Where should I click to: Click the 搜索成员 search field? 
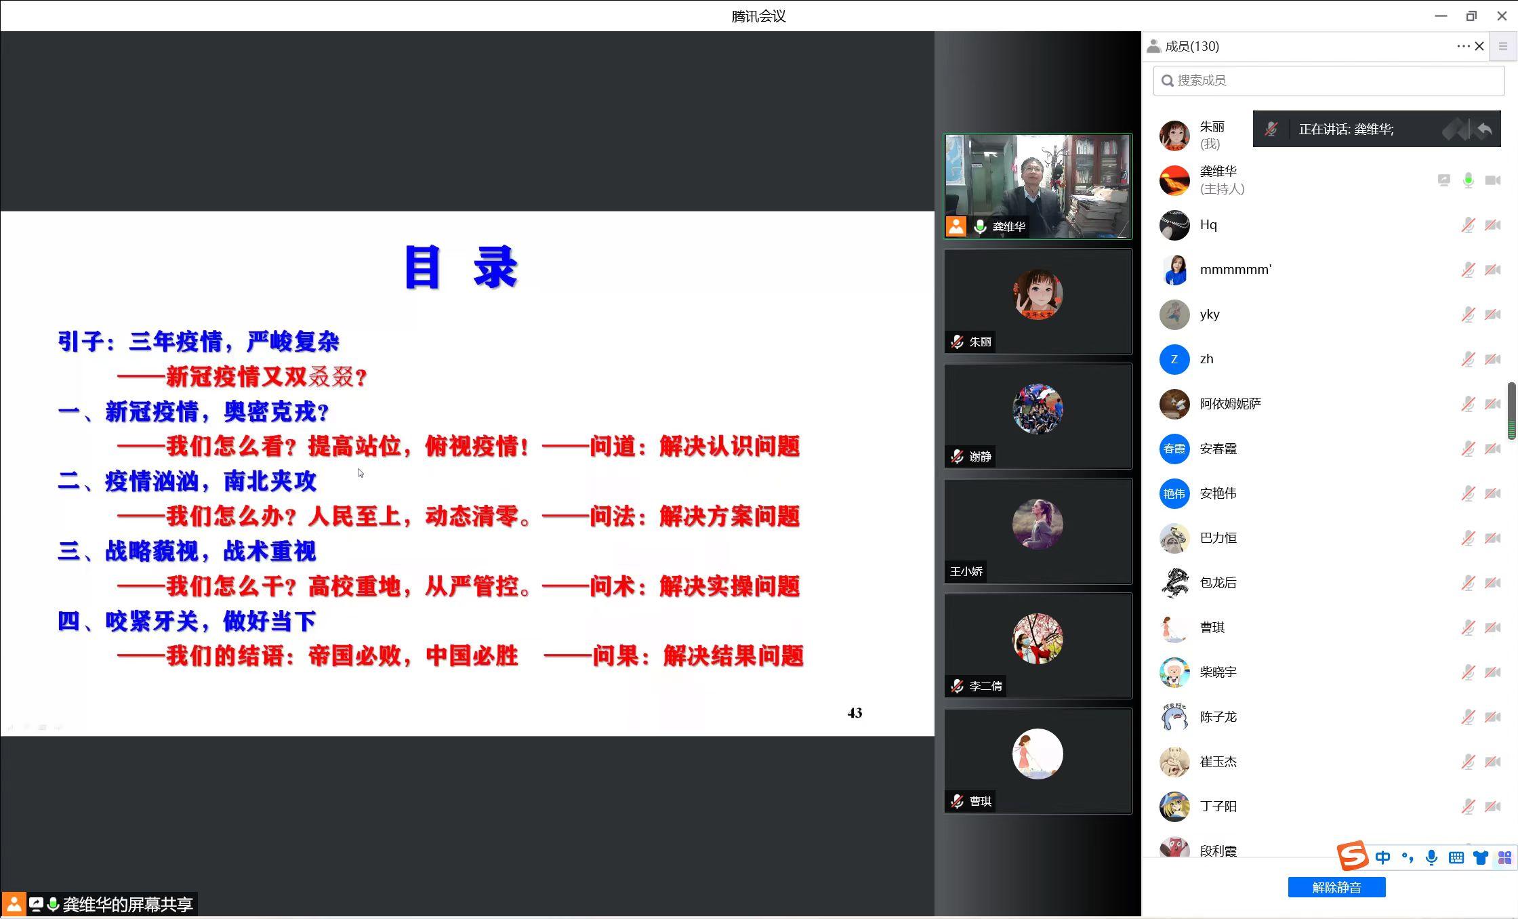tap(1328, 81)
